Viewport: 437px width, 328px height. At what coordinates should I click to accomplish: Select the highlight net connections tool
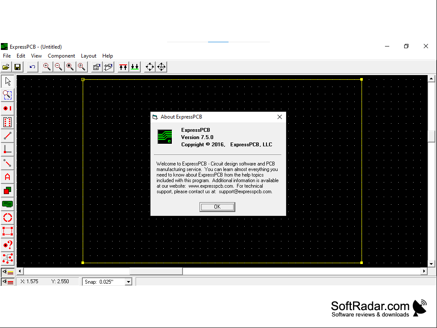[x=8, y=258]
